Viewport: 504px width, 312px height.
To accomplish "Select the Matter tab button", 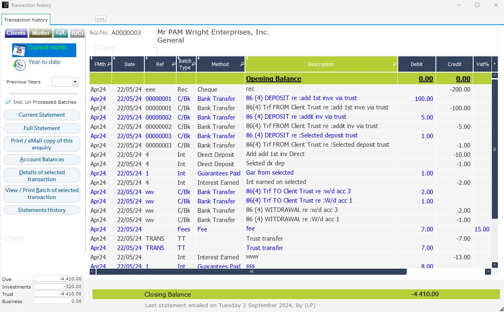I will tap(41, 33).
